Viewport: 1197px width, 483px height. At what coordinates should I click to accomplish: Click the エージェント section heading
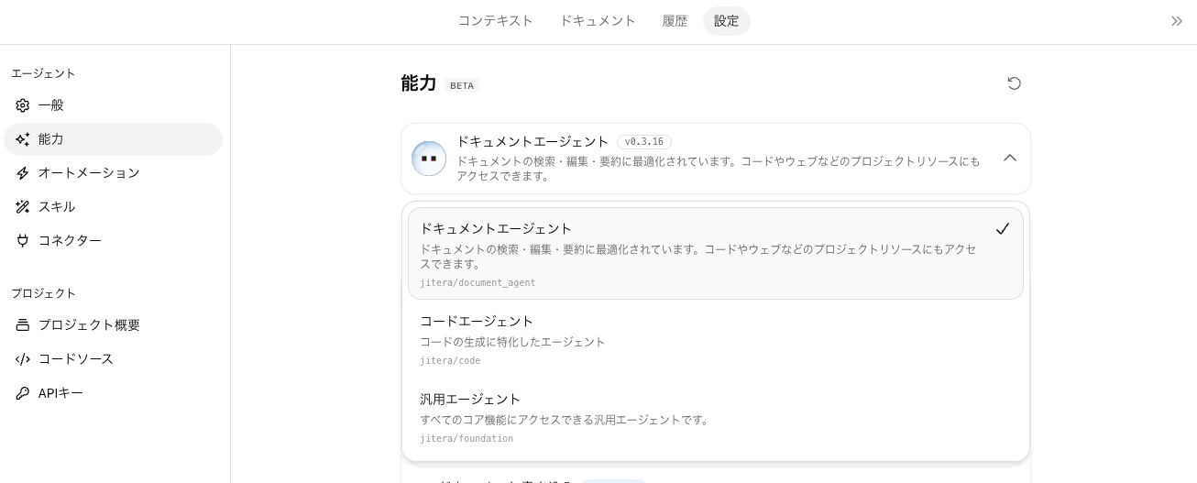(43, 73)
